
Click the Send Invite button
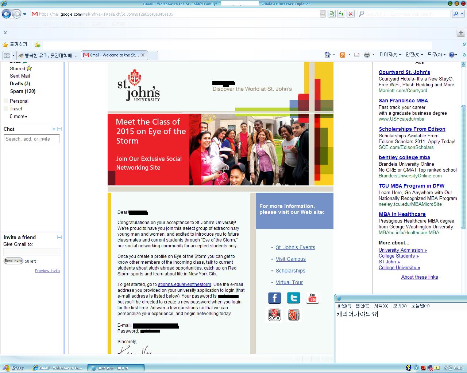click(13, 261)
